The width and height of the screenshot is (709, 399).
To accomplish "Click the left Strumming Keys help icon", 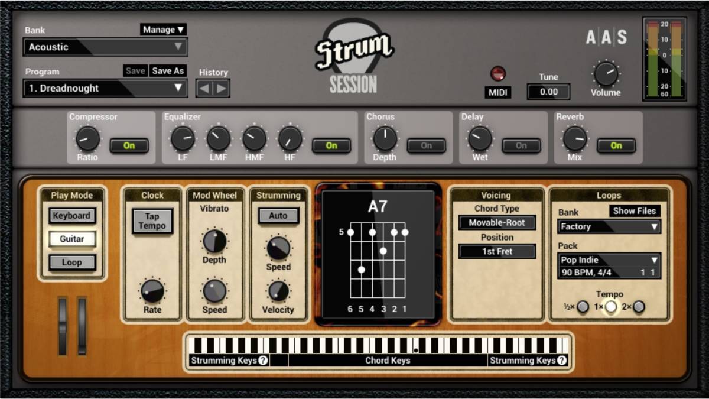I will 263,360.
